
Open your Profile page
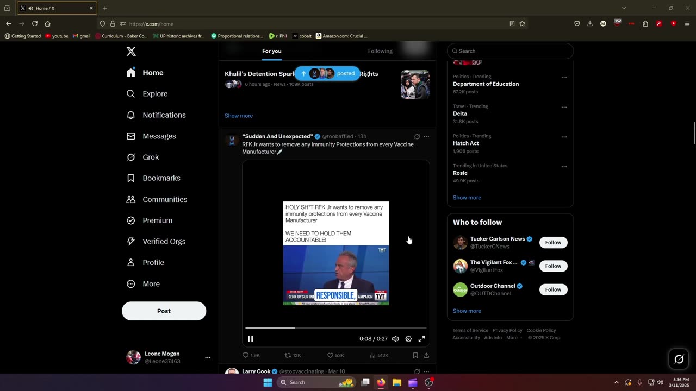pos(145,262)
